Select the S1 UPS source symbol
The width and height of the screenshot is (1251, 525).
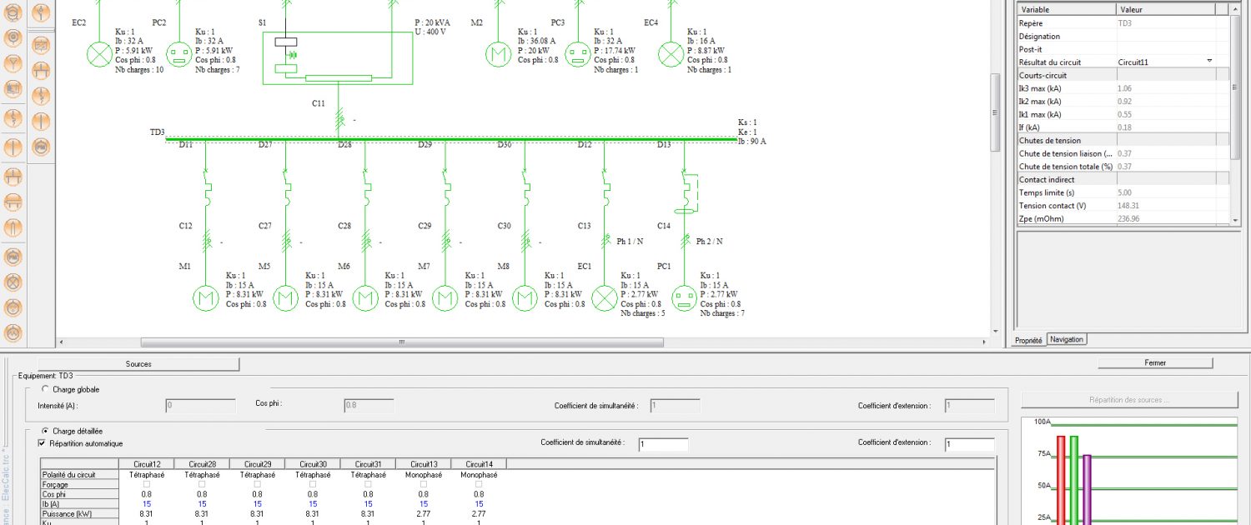[x=338, y=57]
